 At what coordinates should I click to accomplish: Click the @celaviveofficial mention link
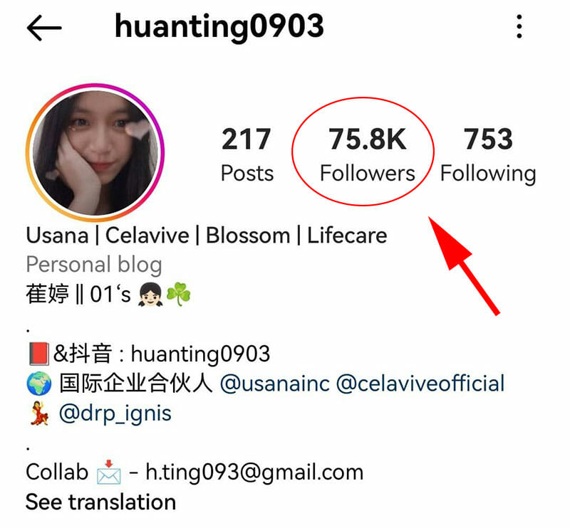pos(420,384)
